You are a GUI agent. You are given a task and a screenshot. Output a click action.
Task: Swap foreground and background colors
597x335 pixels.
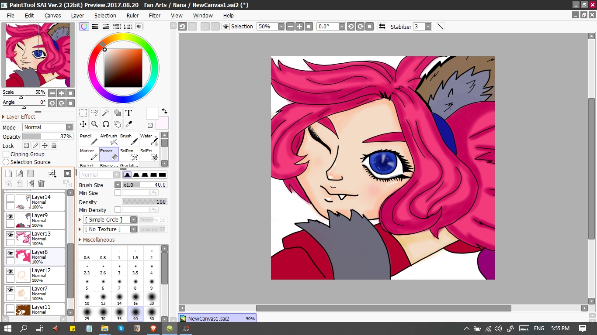coord(164,111)
